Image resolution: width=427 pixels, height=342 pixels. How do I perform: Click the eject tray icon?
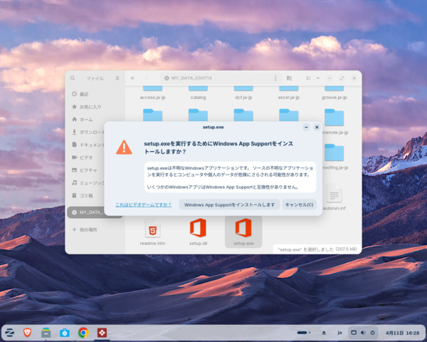(x=324, y=333)
